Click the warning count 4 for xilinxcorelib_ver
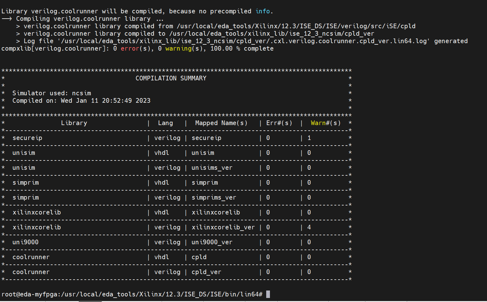Screen dimensions: 487x302 coord(309,227)
